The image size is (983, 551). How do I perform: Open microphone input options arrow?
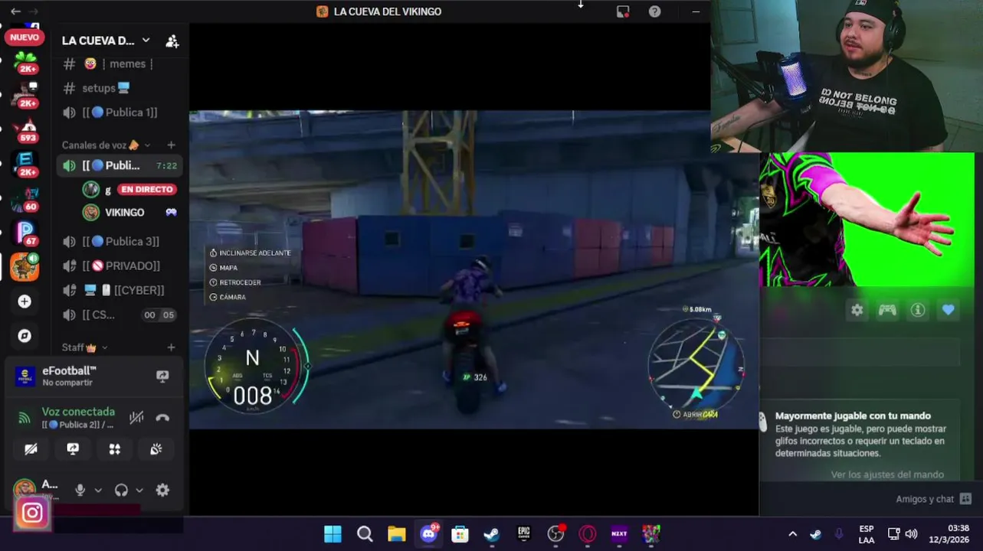(97, 491)
